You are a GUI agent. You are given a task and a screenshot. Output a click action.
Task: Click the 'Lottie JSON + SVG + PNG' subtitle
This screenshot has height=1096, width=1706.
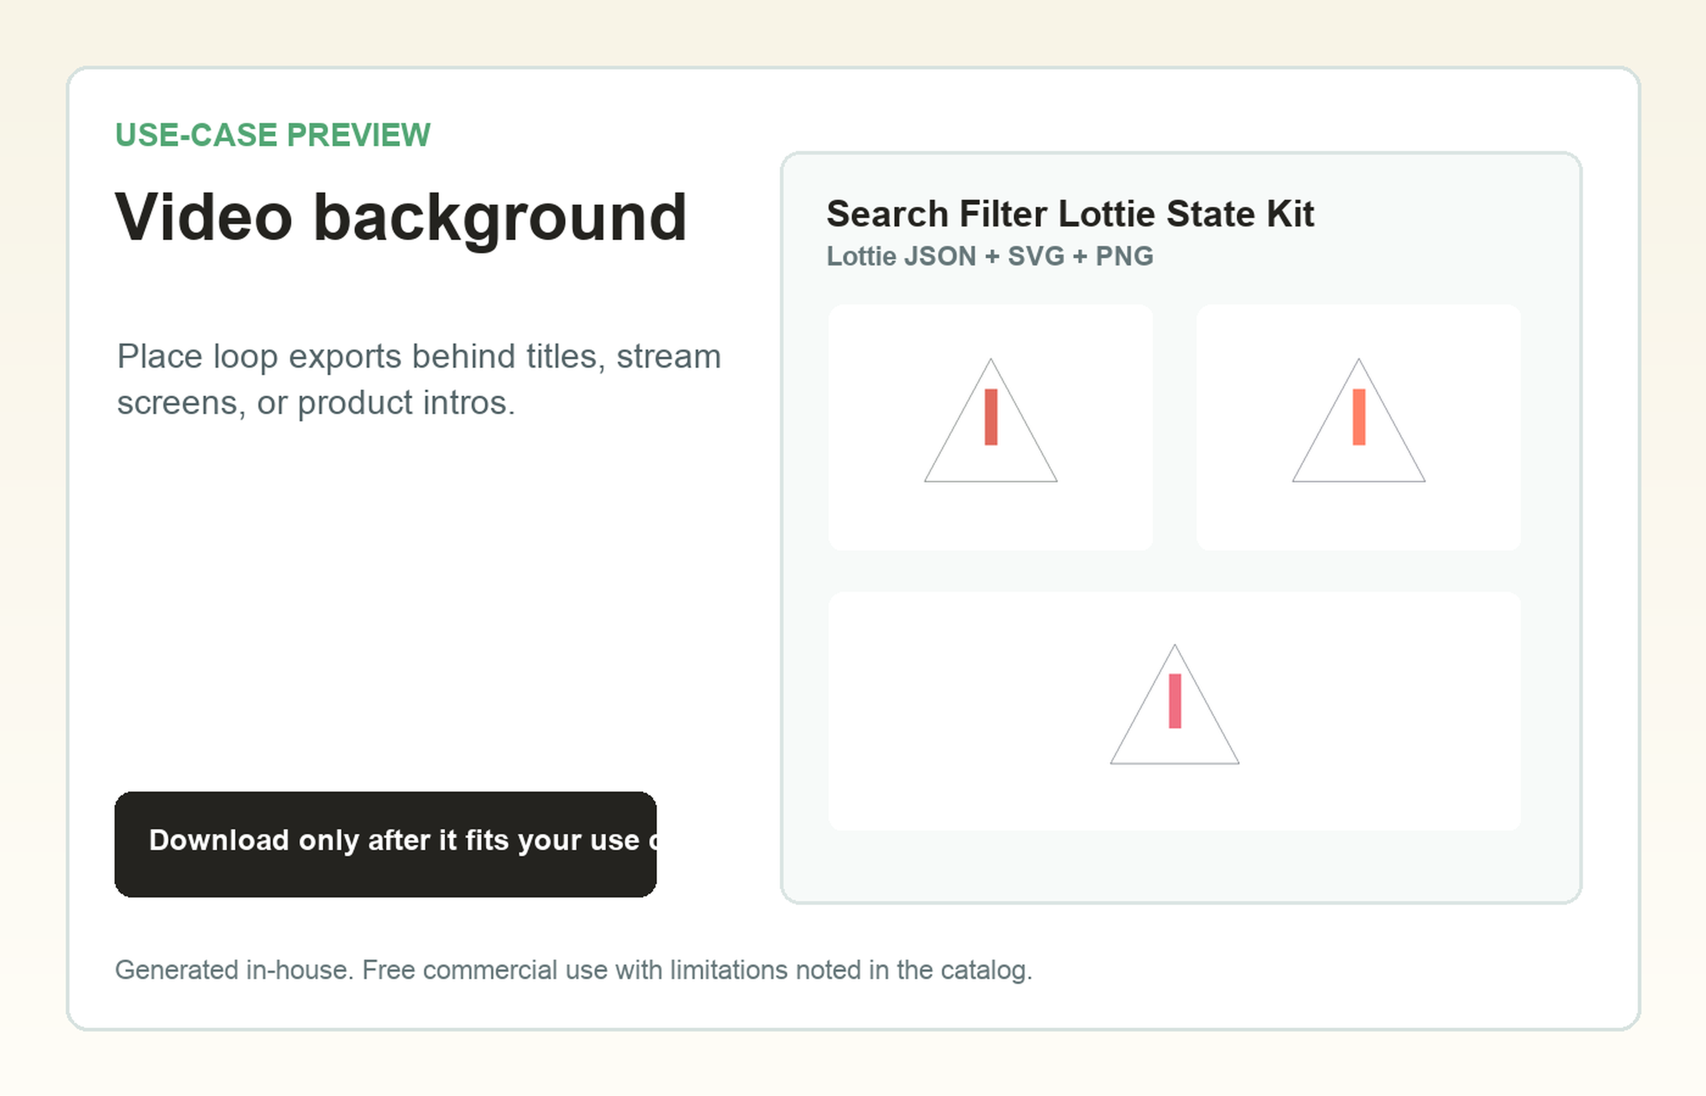(989, 256)
